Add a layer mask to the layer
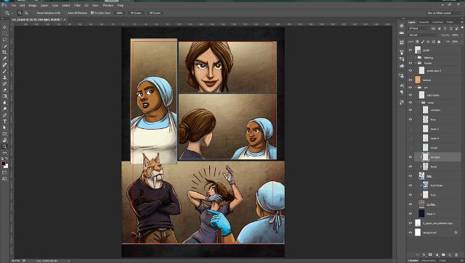This screenshot has width=465, height=263. pos(430,255)
